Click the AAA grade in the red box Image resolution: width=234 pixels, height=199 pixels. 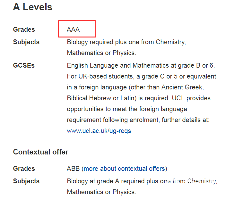(x=73, y=29)
